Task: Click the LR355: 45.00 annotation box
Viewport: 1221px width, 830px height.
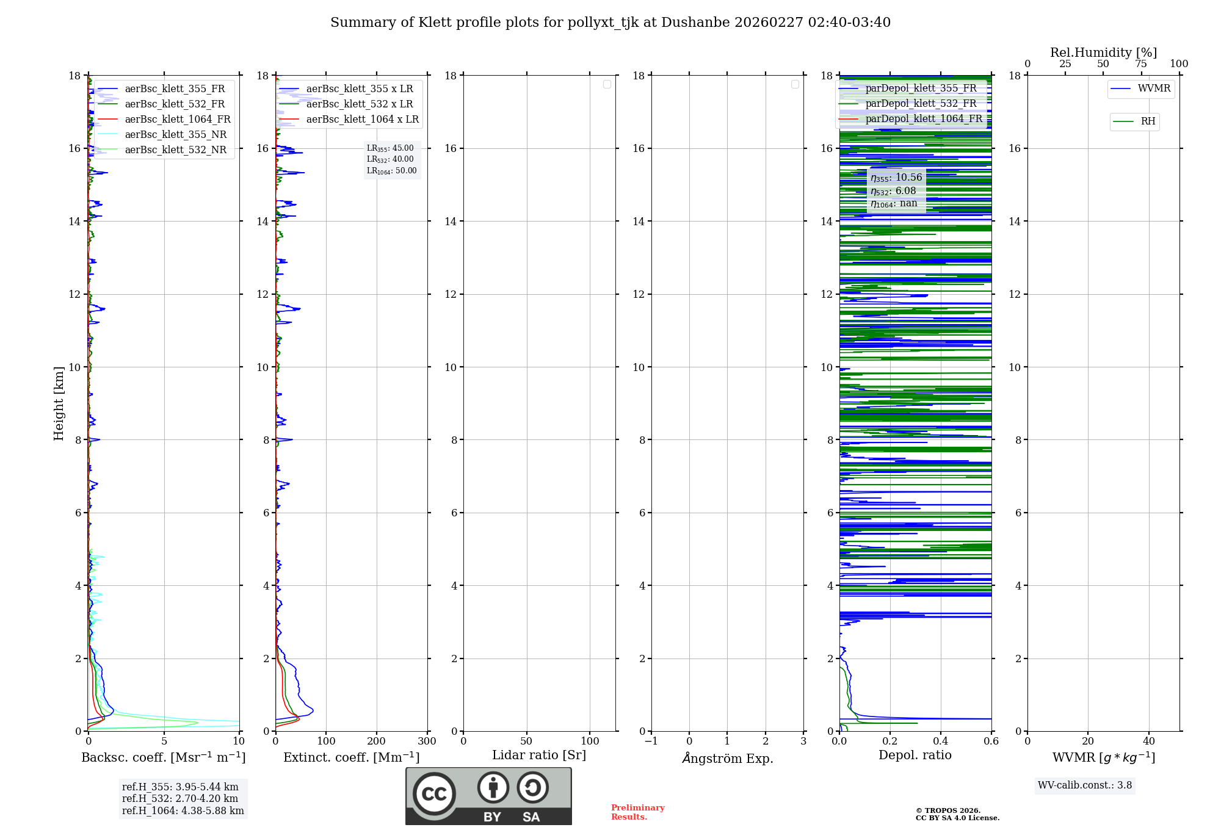Action: (x=391, y=148)
